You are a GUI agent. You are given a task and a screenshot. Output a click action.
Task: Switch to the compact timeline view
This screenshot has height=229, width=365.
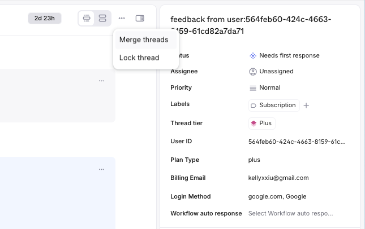[x=87, y=18]
